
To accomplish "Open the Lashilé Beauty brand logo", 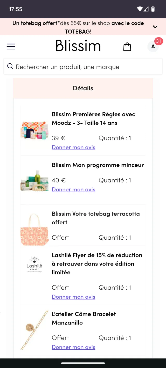I will pos(34,264).
